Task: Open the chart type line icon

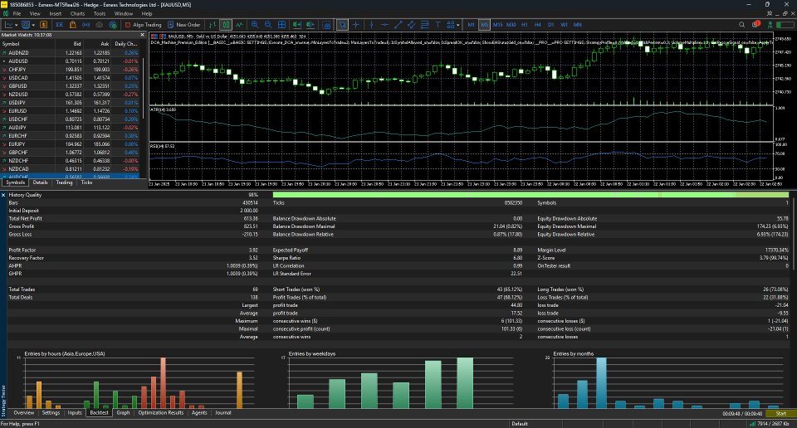Action: click(x=9, y=24)
